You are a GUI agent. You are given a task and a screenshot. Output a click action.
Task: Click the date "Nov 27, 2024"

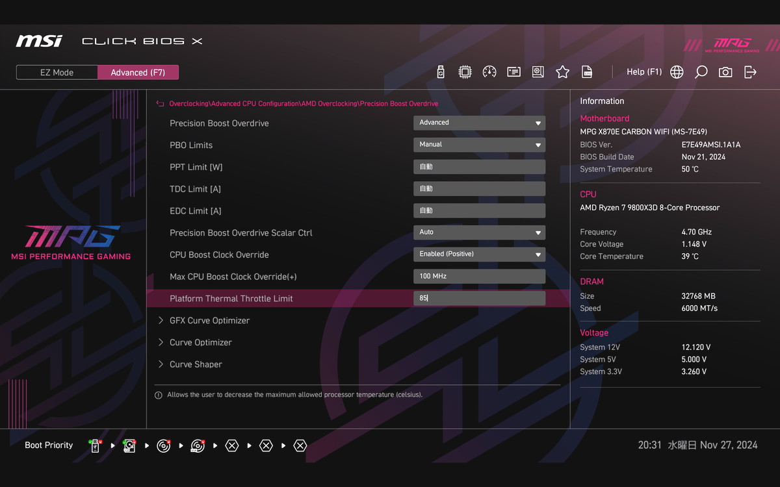pyautogui.click(x=729, y=445)
